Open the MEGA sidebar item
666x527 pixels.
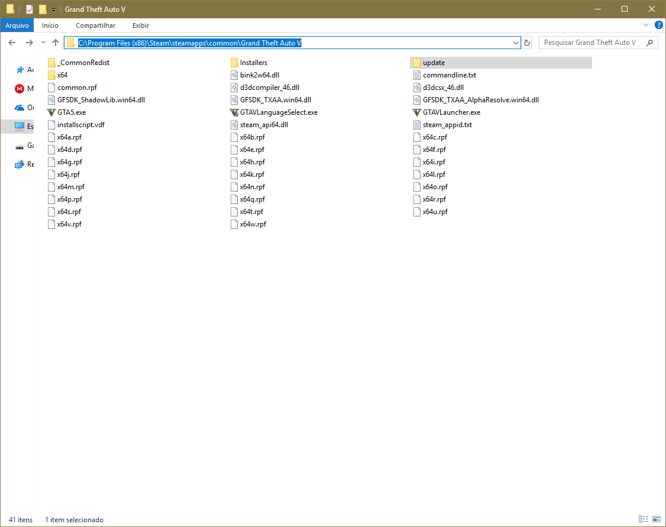pyautogui.click(x=20, y=89)
